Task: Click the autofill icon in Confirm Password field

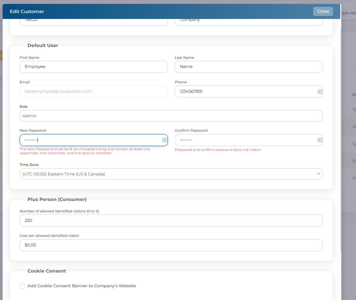Action: pos(320,140)
